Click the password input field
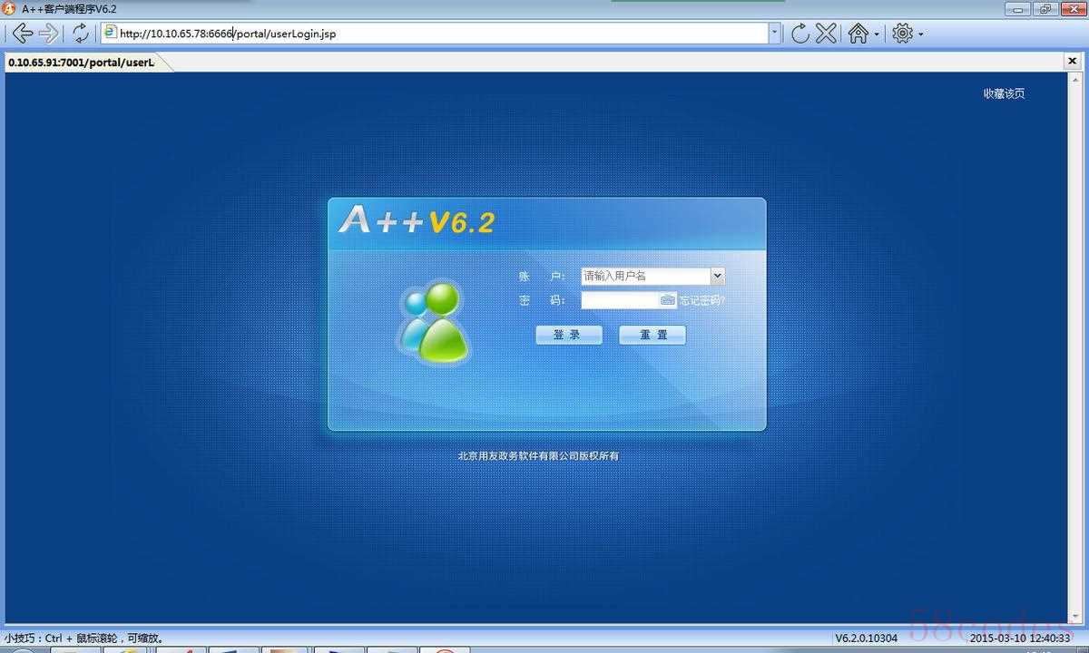Screen dimensions: 1089x653 620,300
